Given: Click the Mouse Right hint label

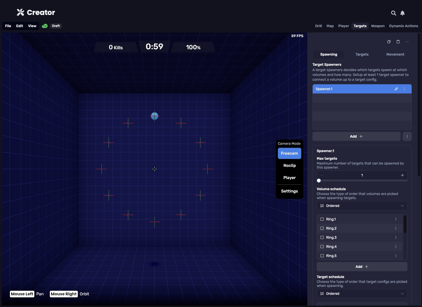Looking at the screenshot, I should pos(64,294).
